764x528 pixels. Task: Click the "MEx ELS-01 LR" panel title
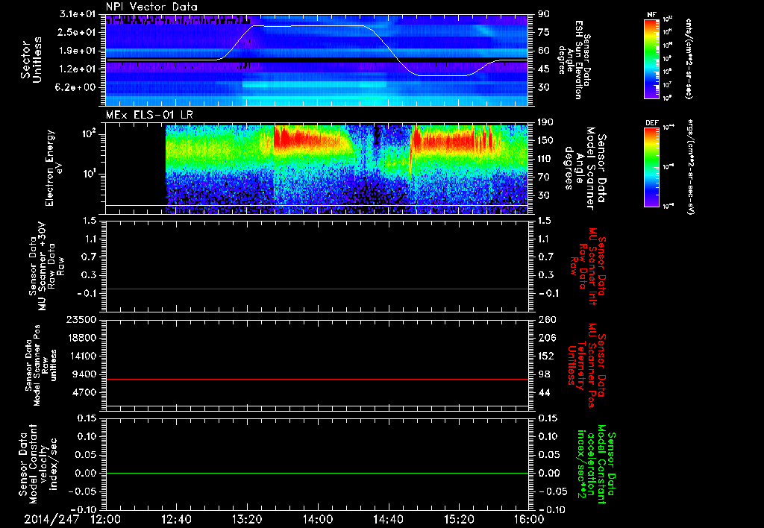[x=148, y=116]
